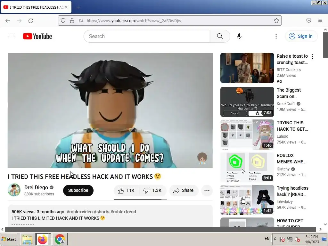Open the YouTube hamburger guide menu
Screen dimensions: 328x246
coord(12,36)
